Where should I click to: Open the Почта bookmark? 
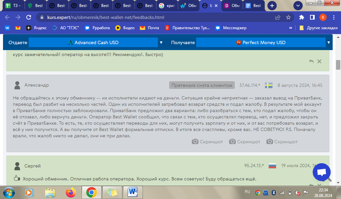(x=150, y=28)
